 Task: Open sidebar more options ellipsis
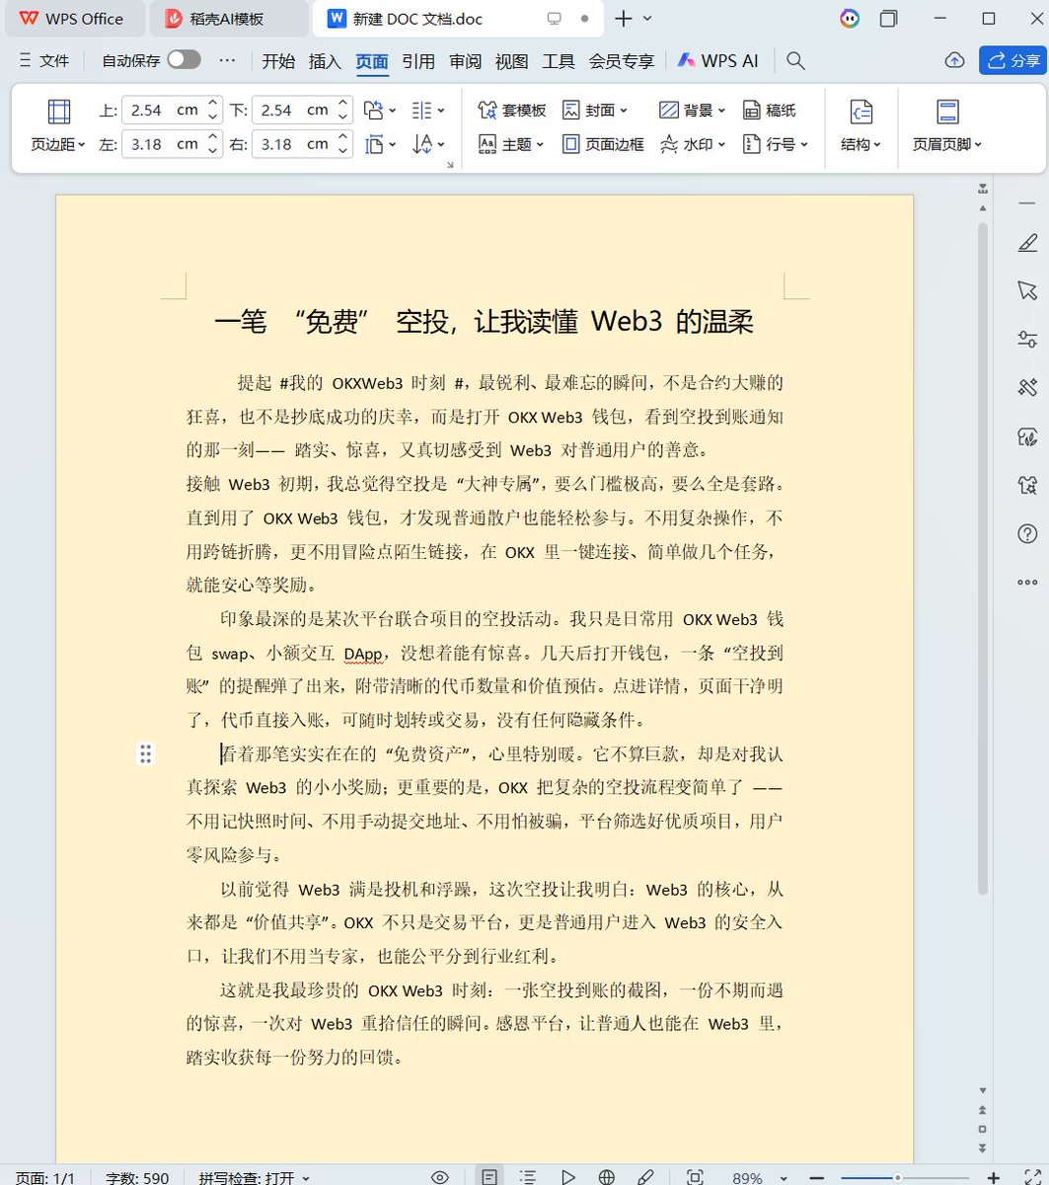click(x=1027, y=583)
